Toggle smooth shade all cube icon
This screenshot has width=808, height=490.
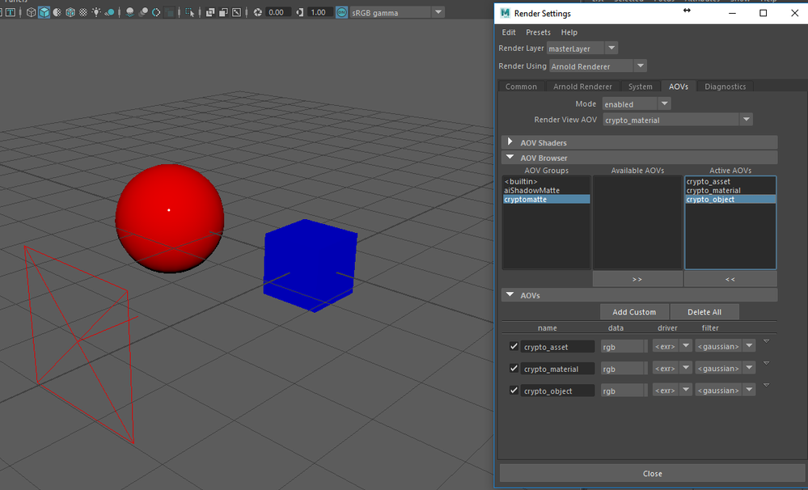(x=44, y=12)
